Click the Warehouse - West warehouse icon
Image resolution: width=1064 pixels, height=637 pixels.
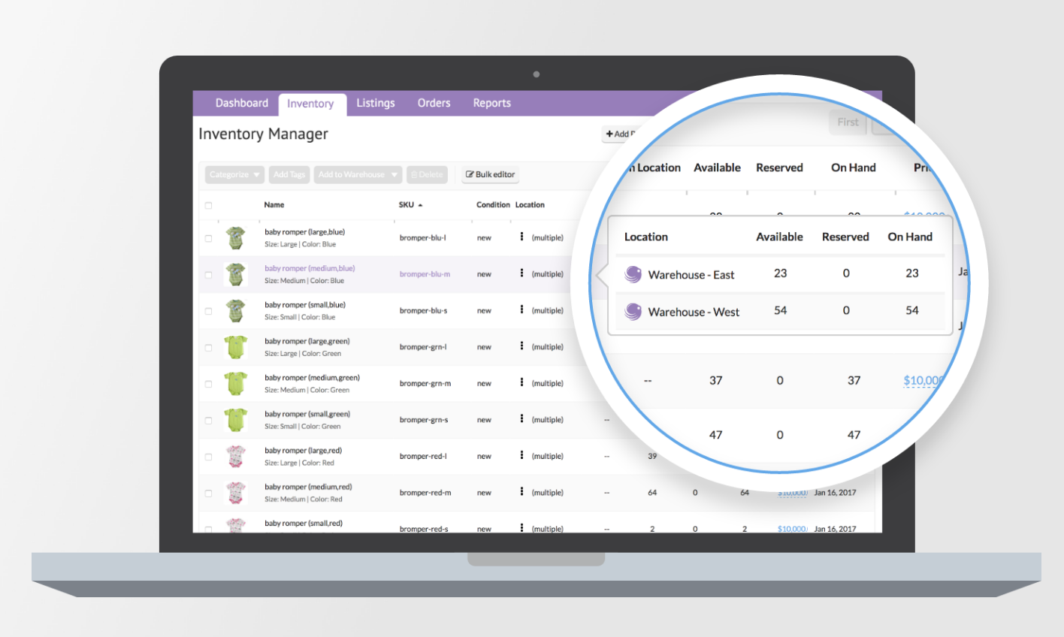[x=633, y=311]
